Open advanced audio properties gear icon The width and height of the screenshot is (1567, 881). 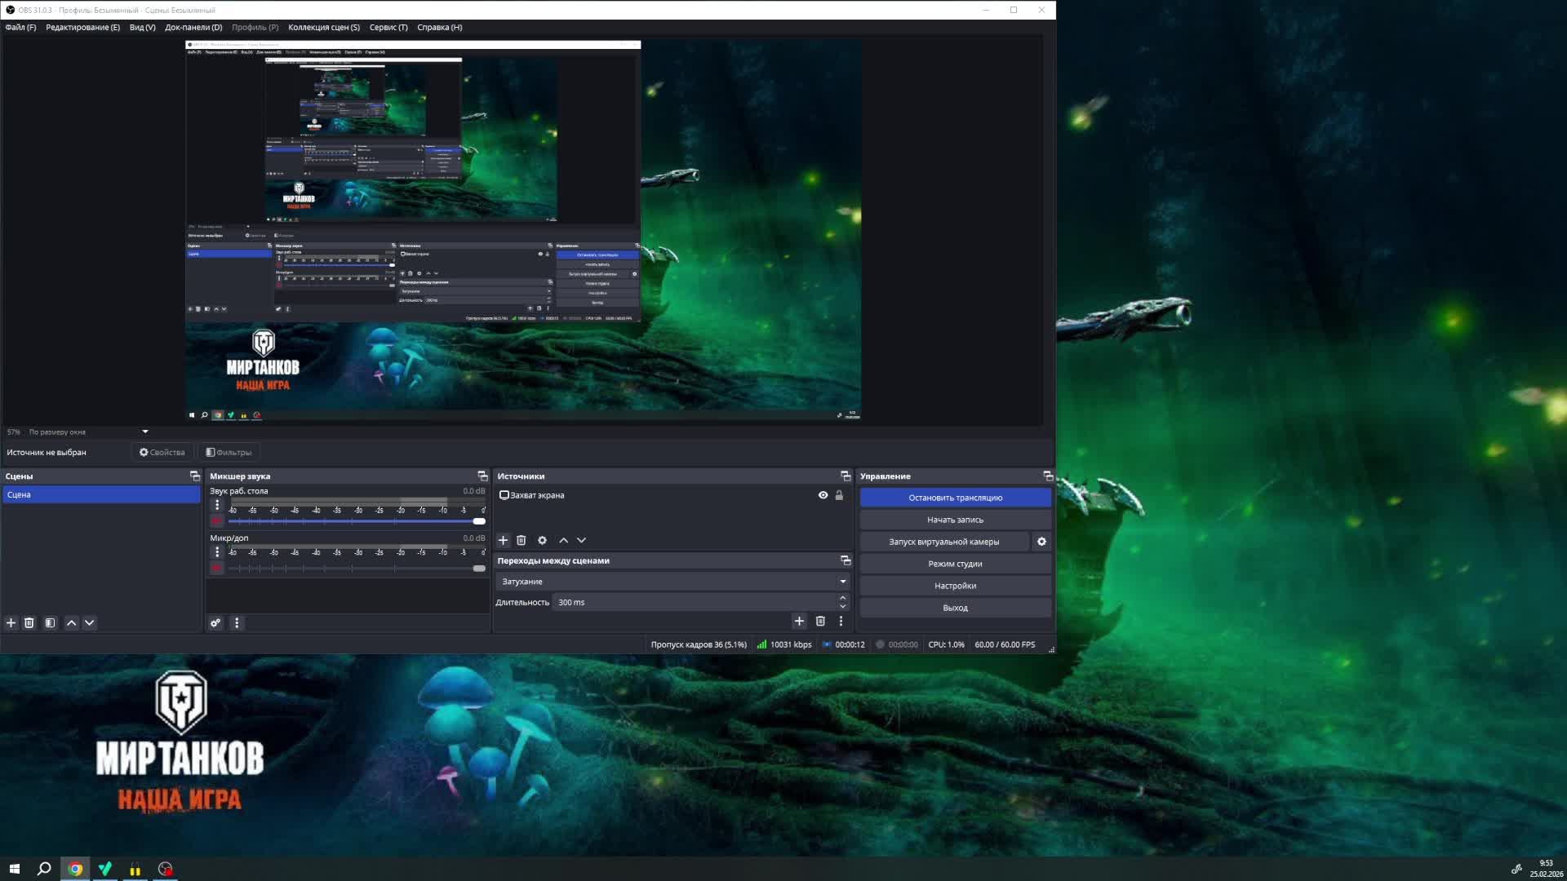[215, 623]
